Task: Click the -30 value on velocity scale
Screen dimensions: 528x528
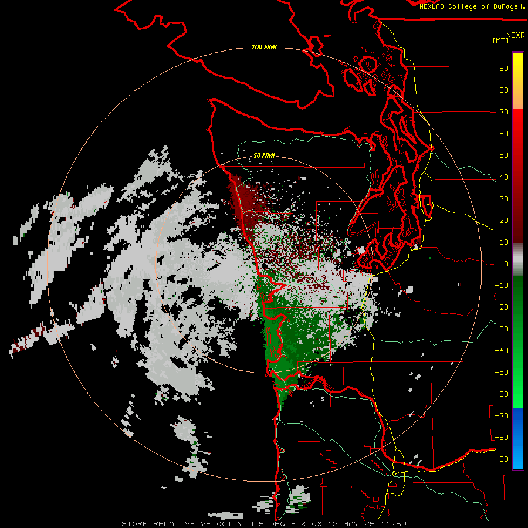Action: 502,329
